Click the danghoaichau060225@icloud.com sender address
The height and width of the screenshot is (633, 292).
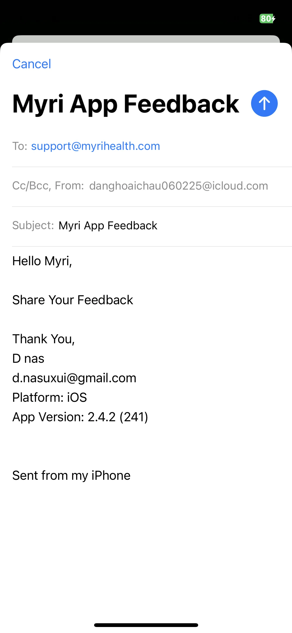(179, 186)
